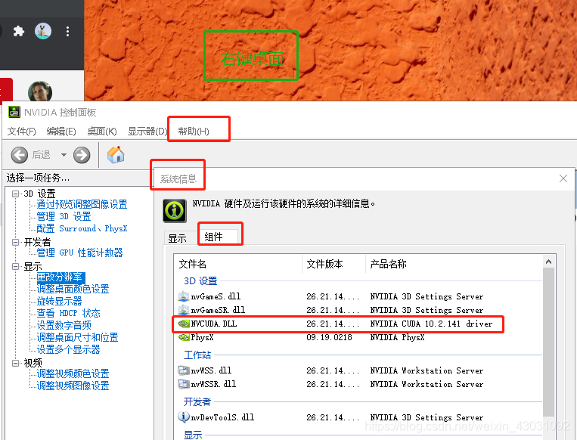Open the 桌面(K) menu
Screen dimensions: 577x440
(x=102, y=132)
